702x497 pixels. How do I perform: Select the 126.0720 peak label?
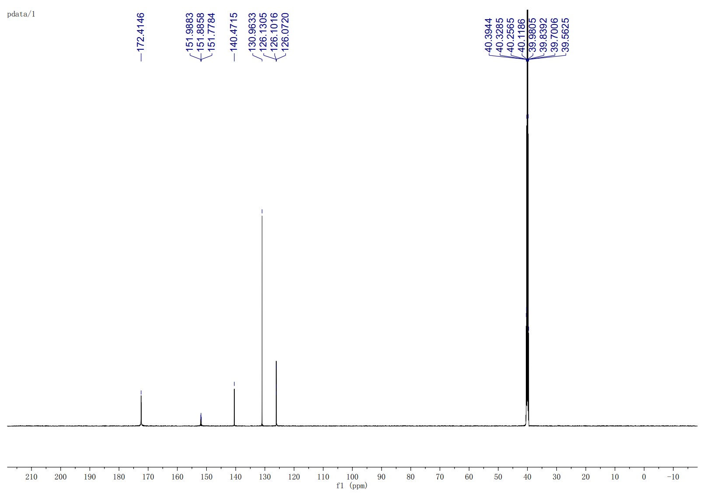tap(285, 32)
